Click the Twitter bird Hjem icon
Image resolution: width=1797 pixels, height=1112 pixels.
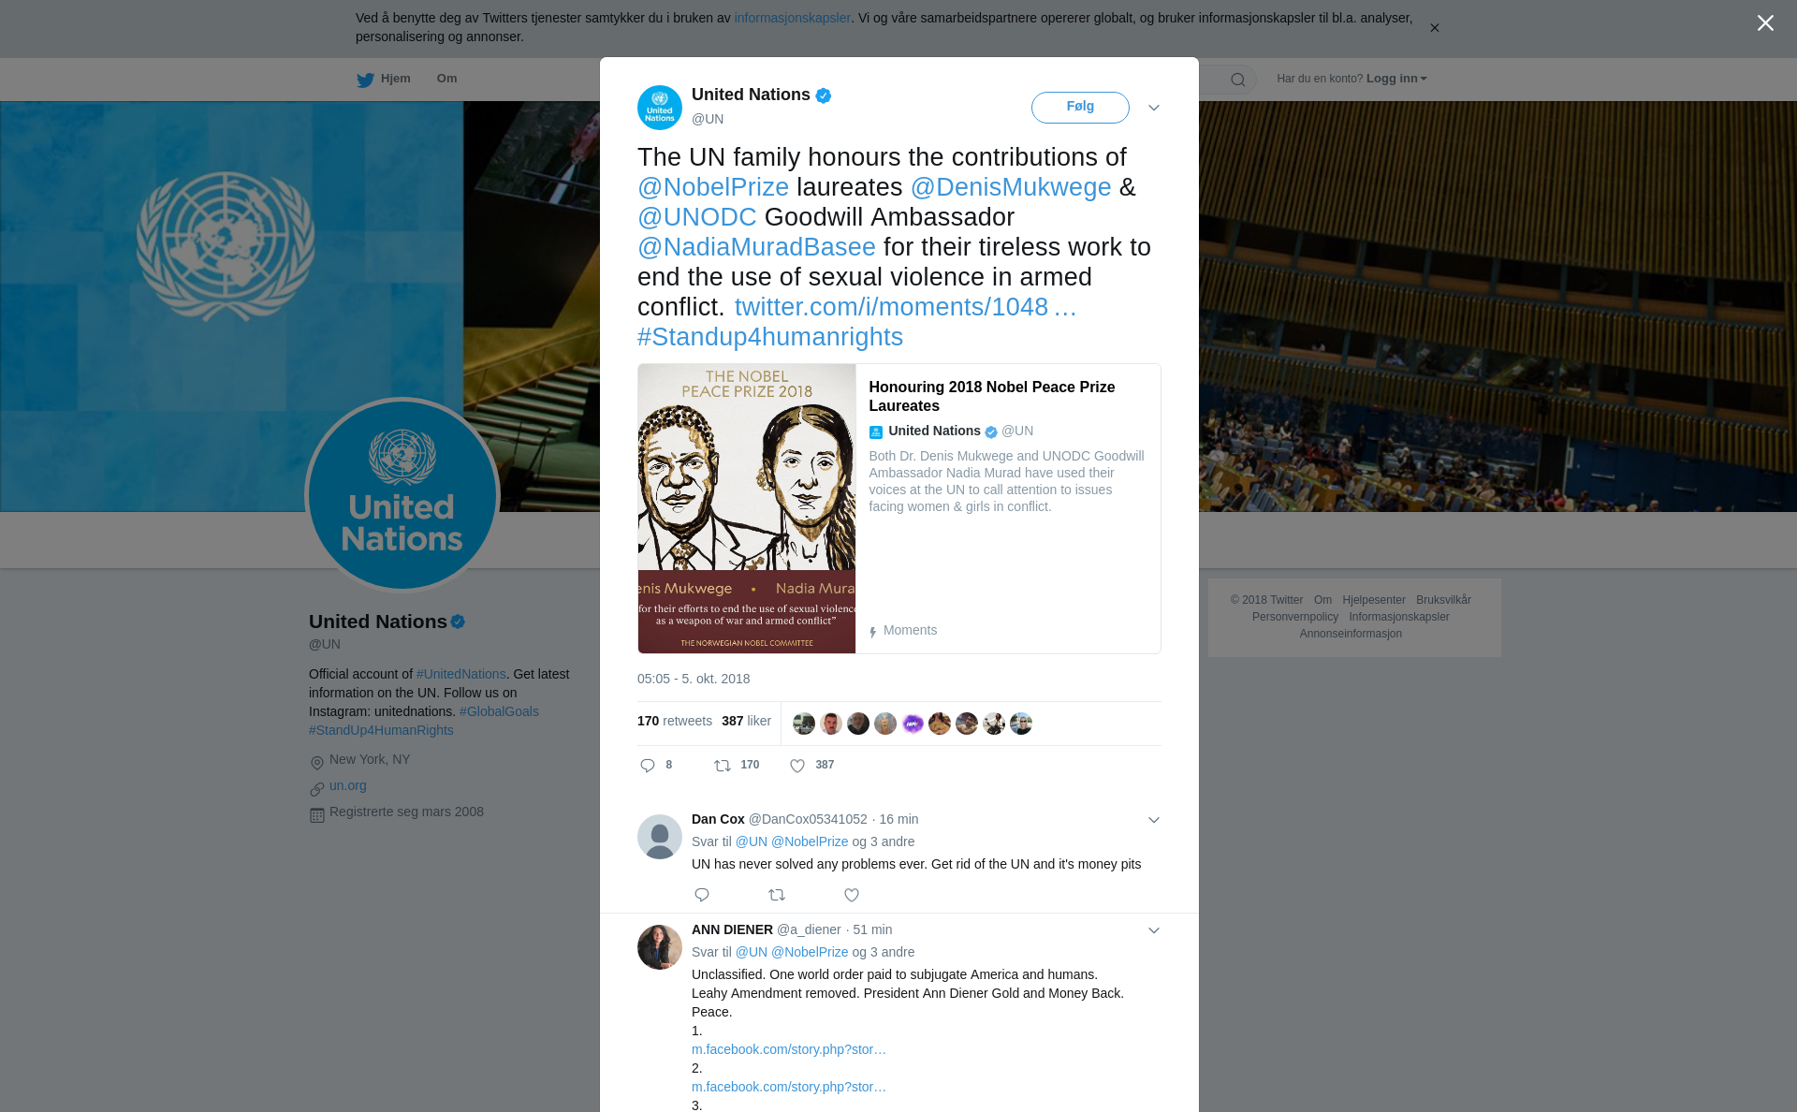click(x=365, y=80)
